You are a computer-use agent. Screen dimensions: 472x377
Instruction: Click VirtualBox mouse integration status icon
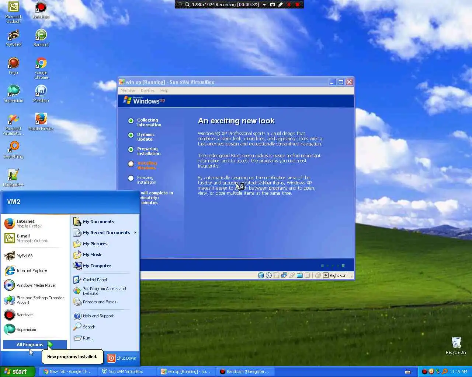pyautogui.click(x=318, y=275)
